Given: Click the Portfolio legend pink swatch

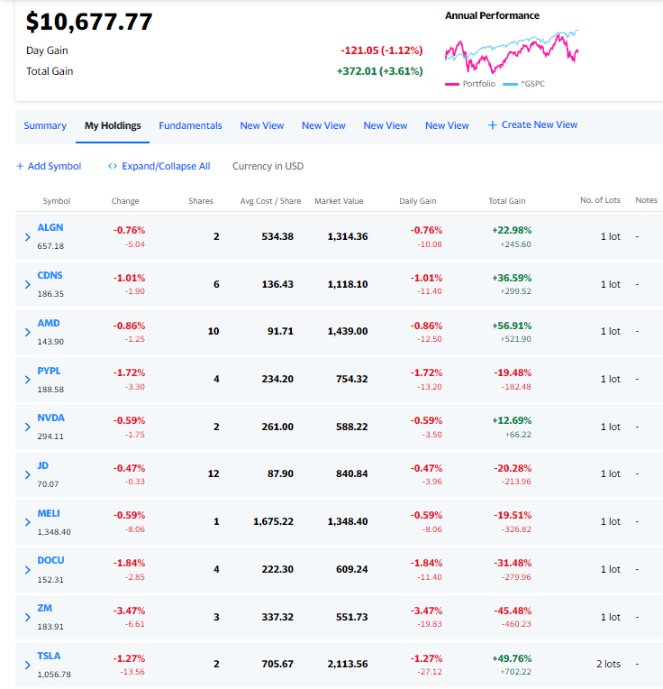Looking at the screenshot, I should [452, 84].
